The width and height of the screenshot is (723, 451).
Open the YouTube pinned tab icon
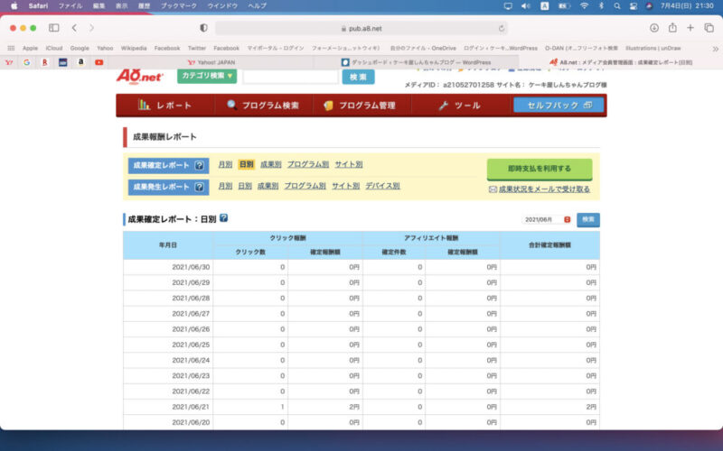coord(99,62)
